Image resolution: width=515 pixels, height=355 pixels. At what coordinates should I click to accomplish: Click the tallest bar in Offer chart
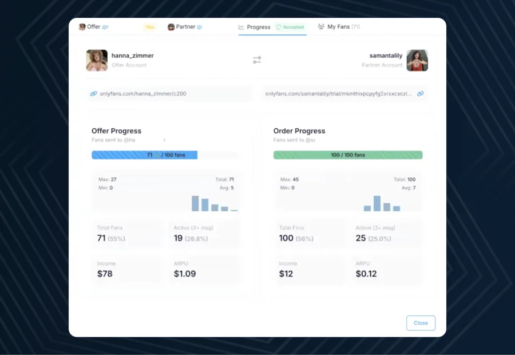195,203
